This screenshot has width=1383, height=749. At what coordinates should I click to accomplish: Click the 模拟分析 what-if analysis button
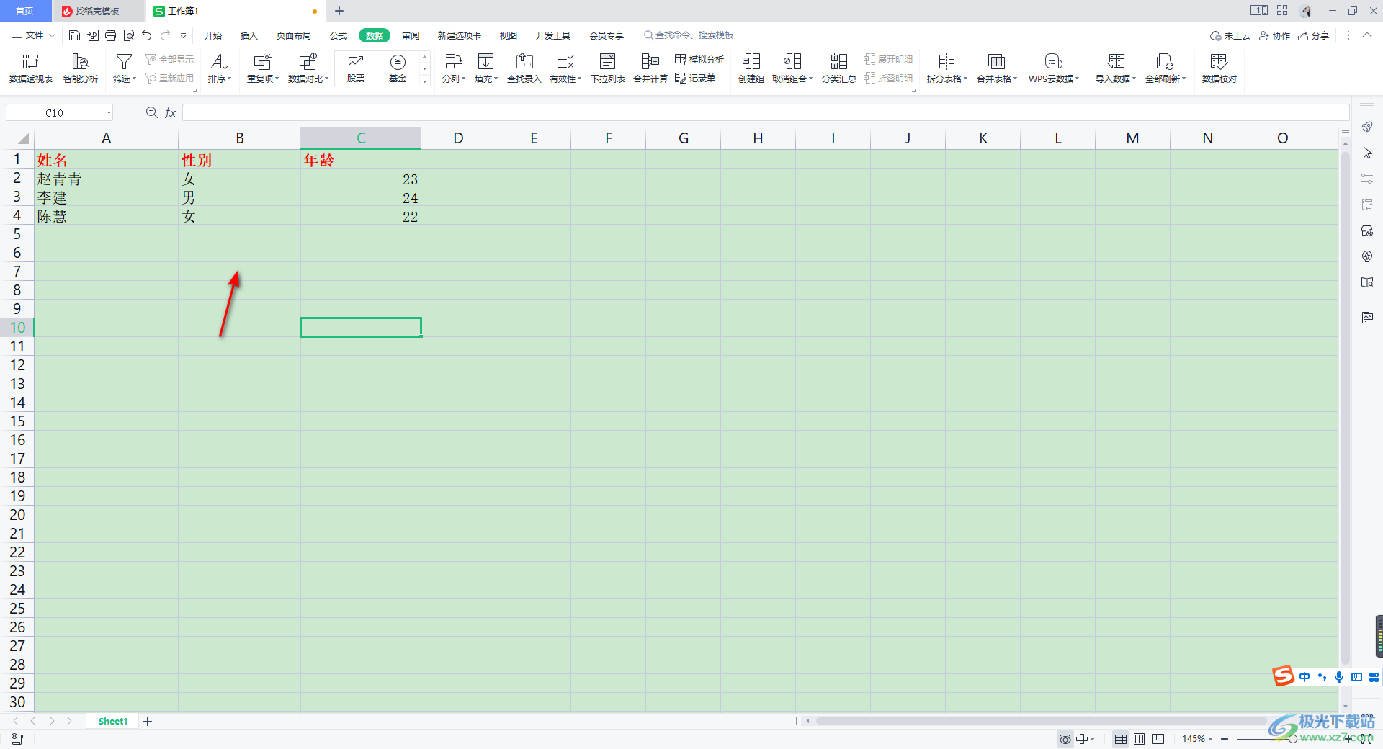coord(699,59)
